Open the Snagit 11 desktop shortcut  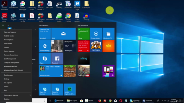(x=14, y=17)
